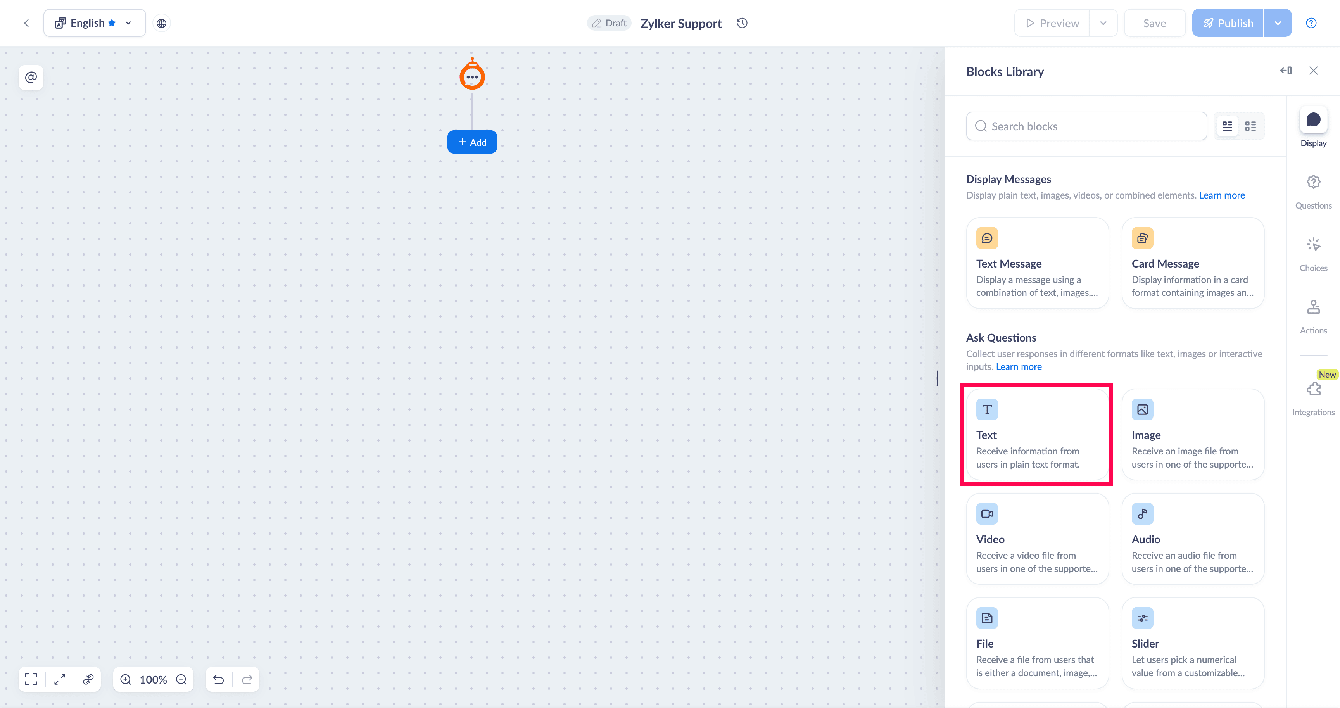This screenshot has height=708, width=1340.
Task: Click the version history clock icon
Action: [742, 23]
